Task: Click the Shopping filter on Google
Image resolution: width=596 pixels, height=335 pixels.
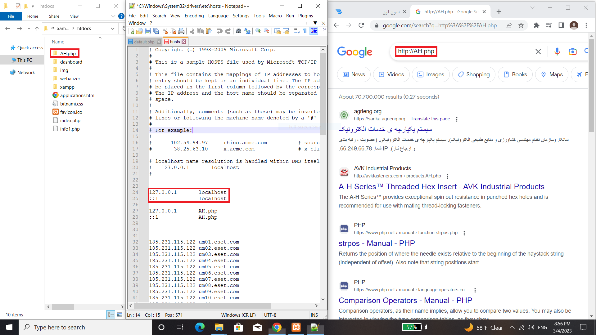Action: pos(474,74)
